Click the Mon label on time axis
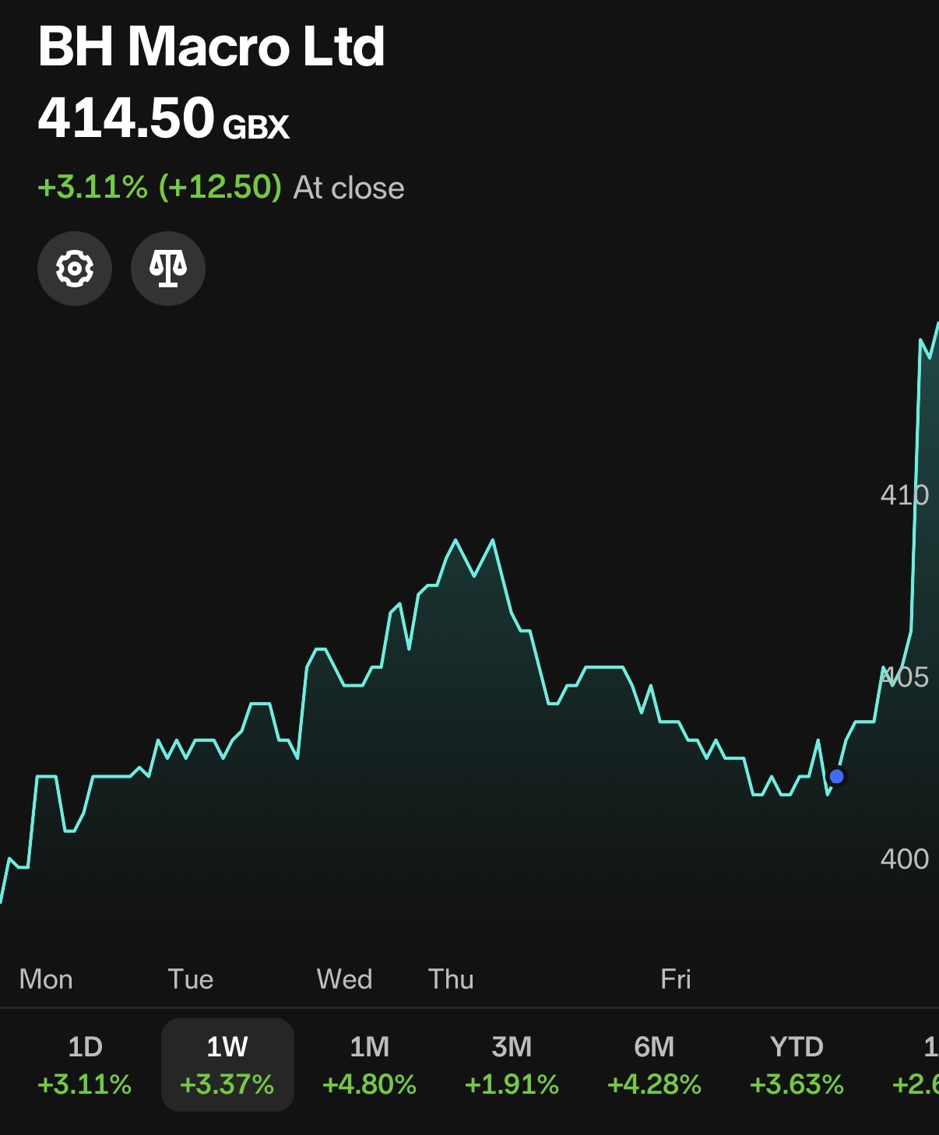The image size is (939, 1135). [46, 979]
